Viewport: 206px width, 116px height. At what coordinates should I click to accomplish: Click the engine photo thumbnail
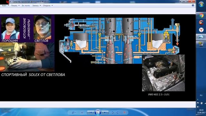coord(164,73)
